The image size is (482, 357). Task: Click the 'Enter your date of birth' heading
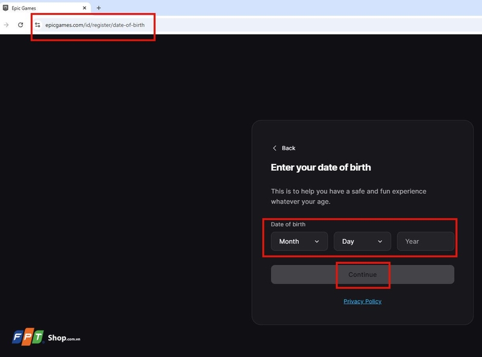[321, 167]
